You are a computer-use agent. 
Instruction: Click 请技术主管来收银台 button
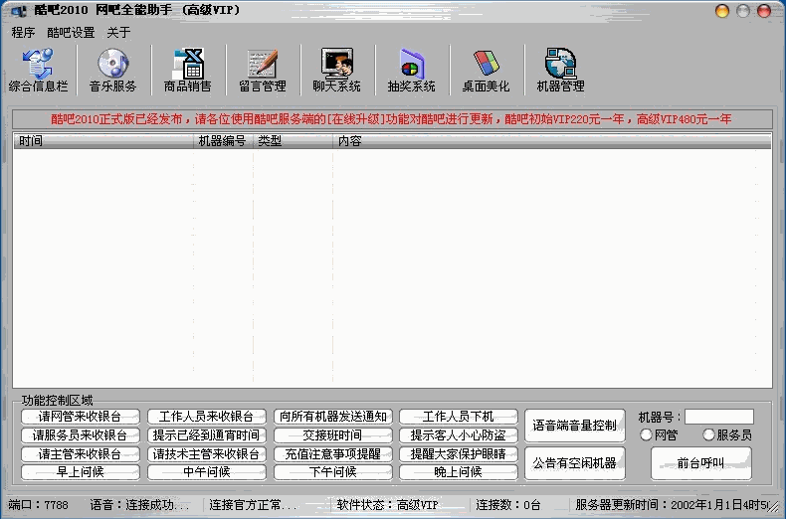[x=207, y=454]
